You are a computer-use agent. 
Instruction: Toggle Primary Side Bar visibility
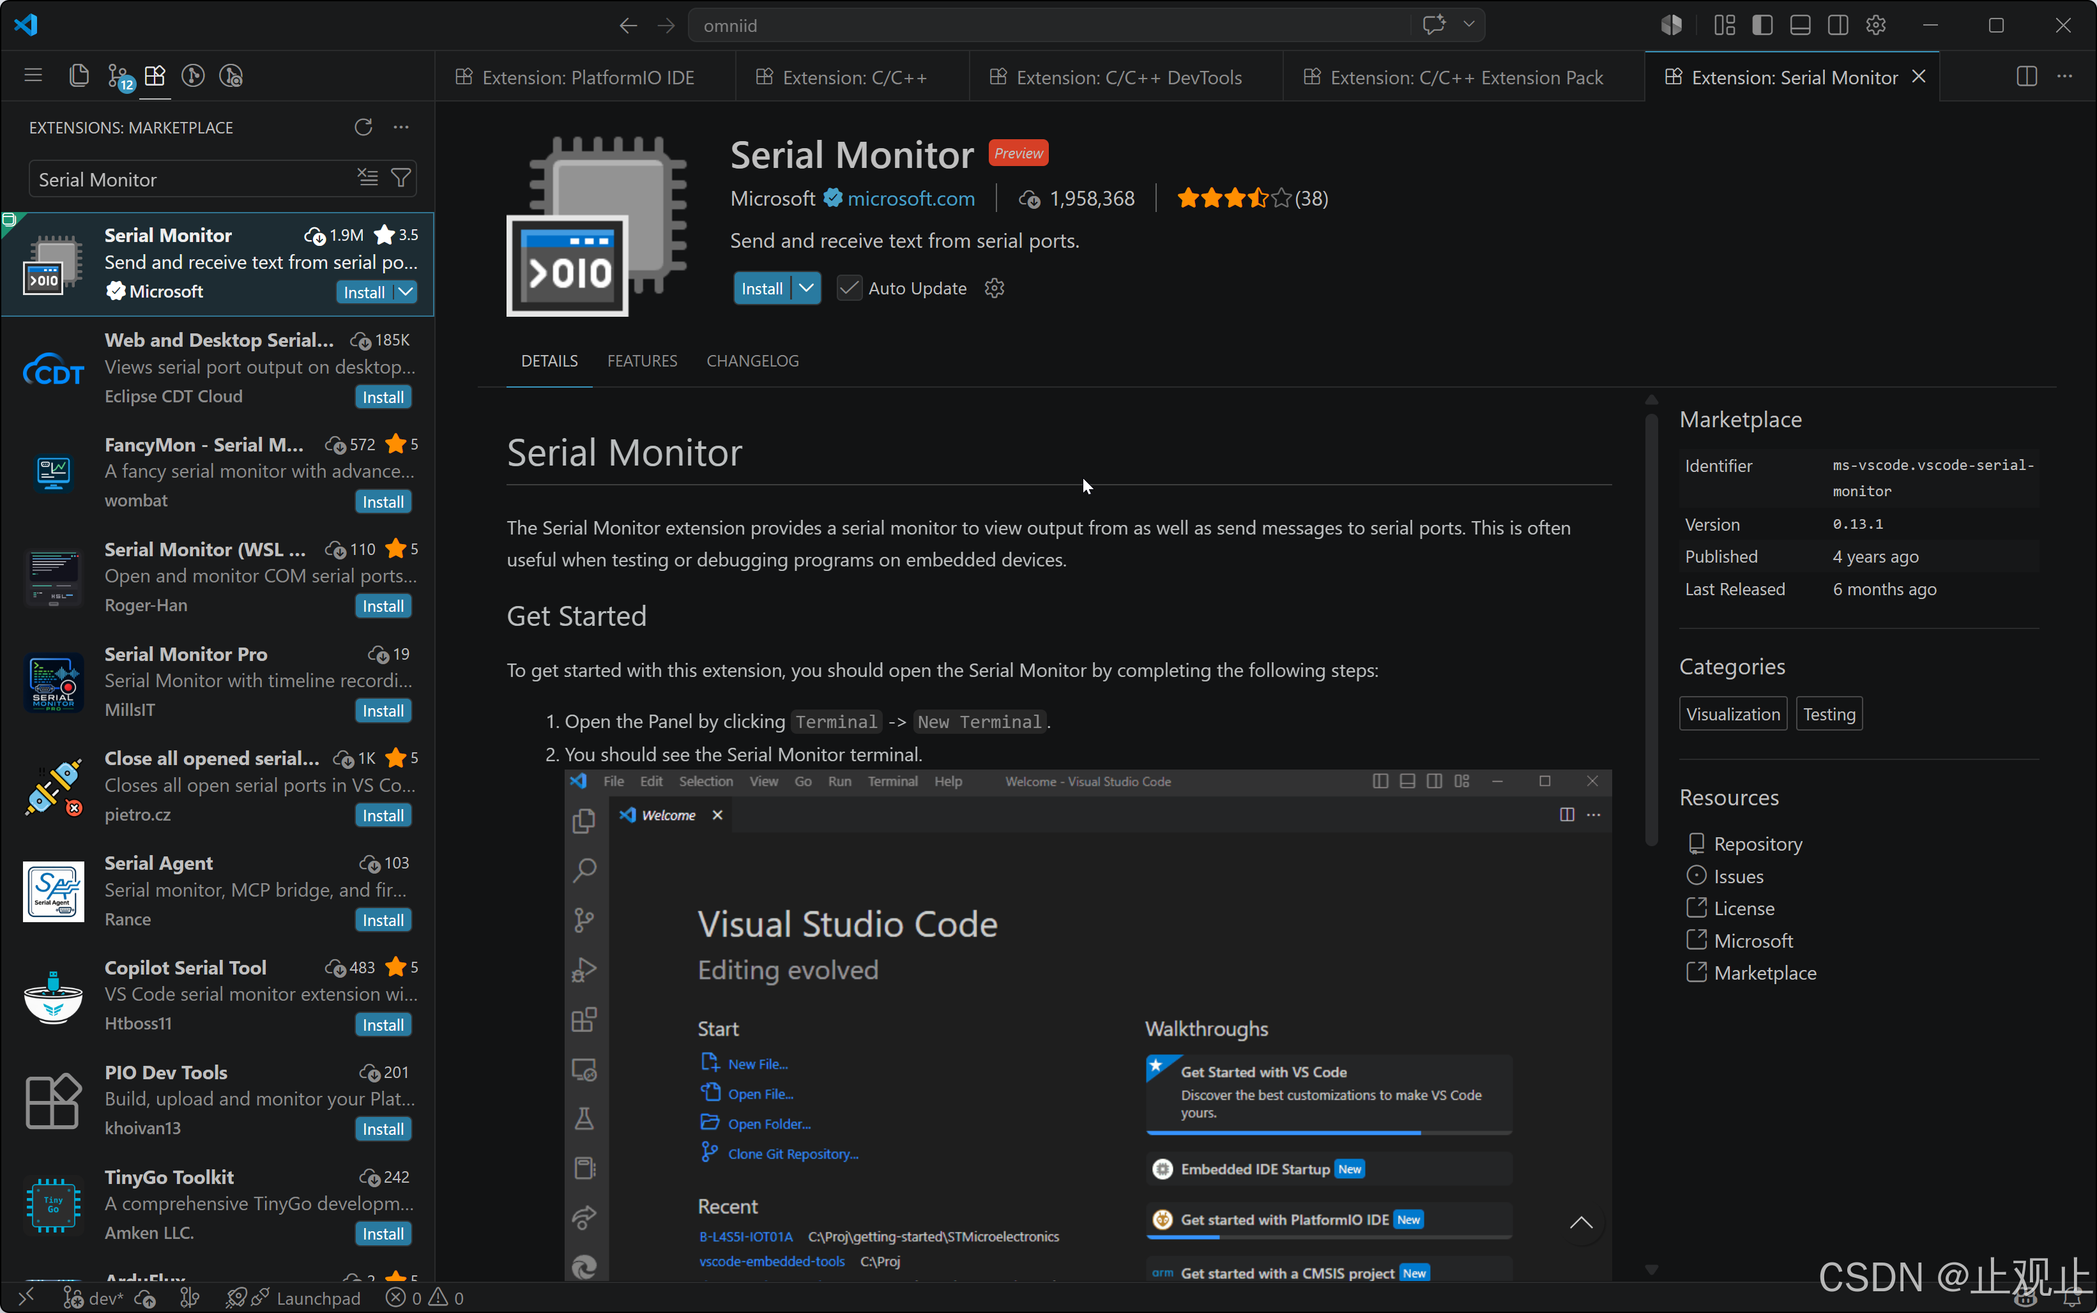(x=1762, y=25)
